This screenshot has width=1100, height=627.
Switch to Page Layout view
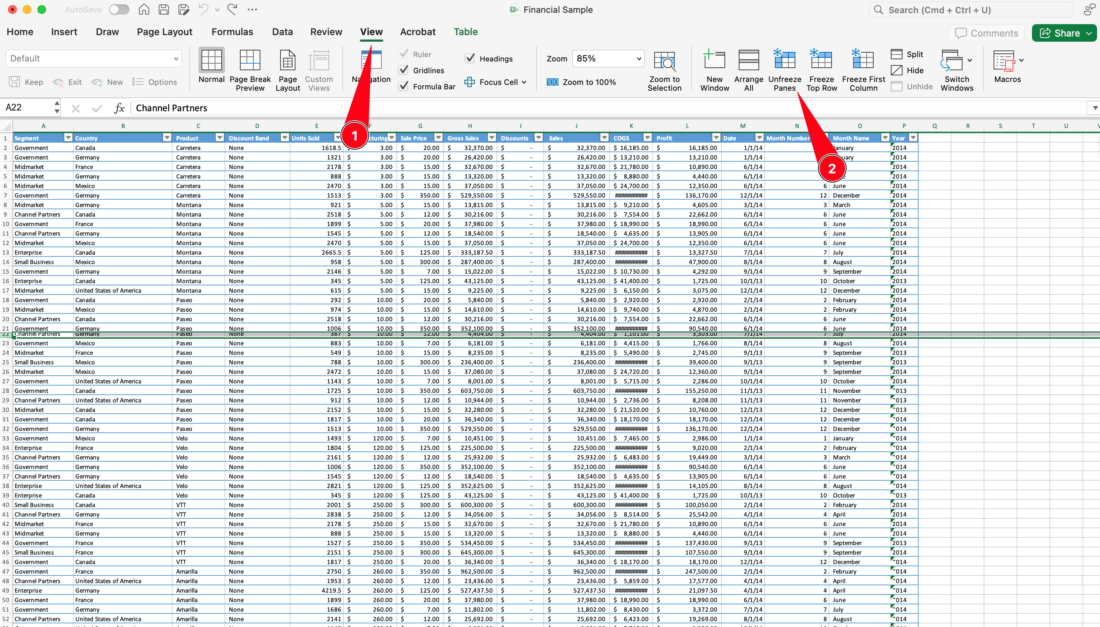(287, 70)
